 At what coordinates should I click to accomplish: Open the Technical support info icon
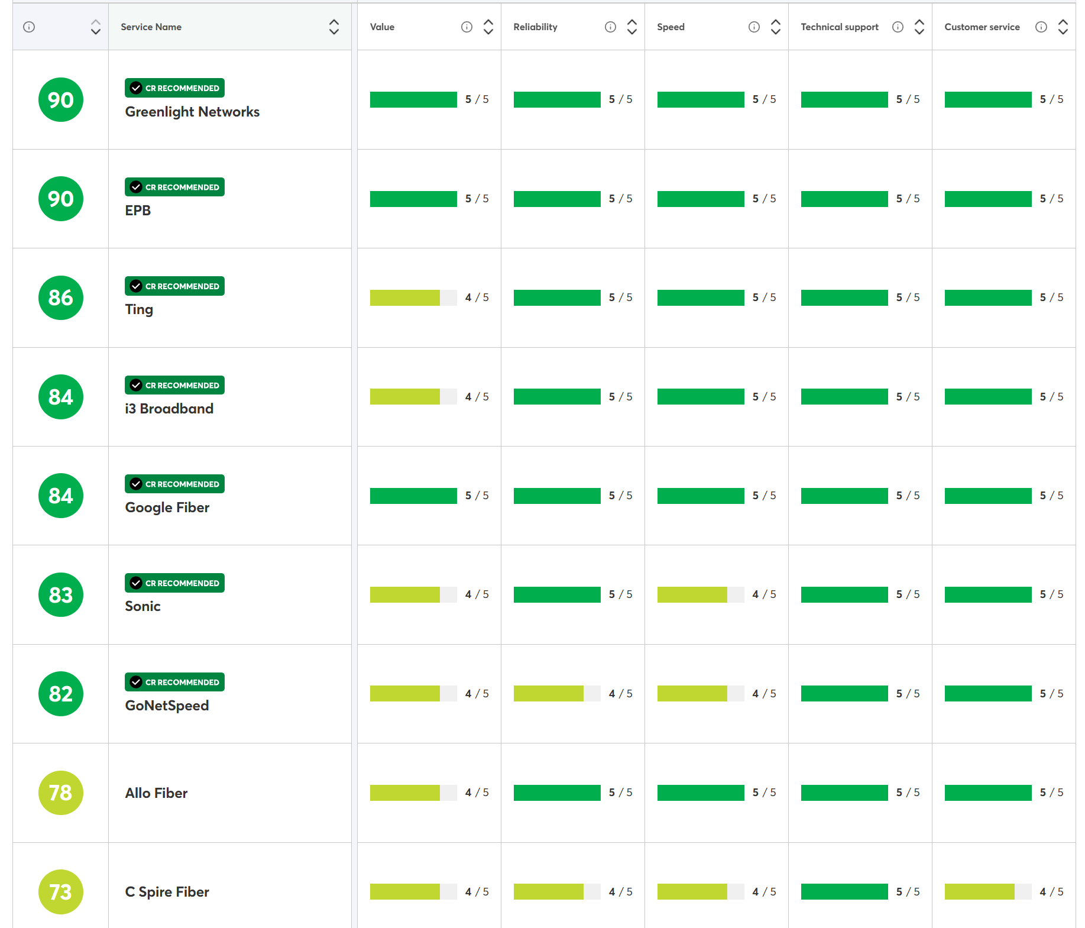click(898, 27)
